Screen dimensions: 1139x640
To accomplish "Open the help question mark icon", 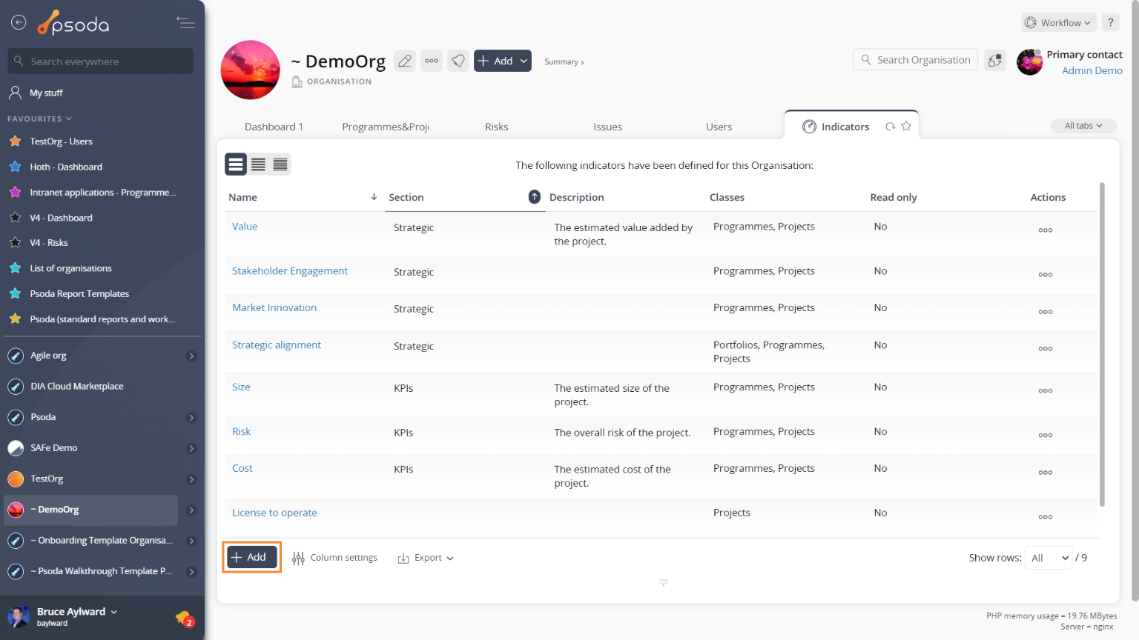I will [1110, 23].
